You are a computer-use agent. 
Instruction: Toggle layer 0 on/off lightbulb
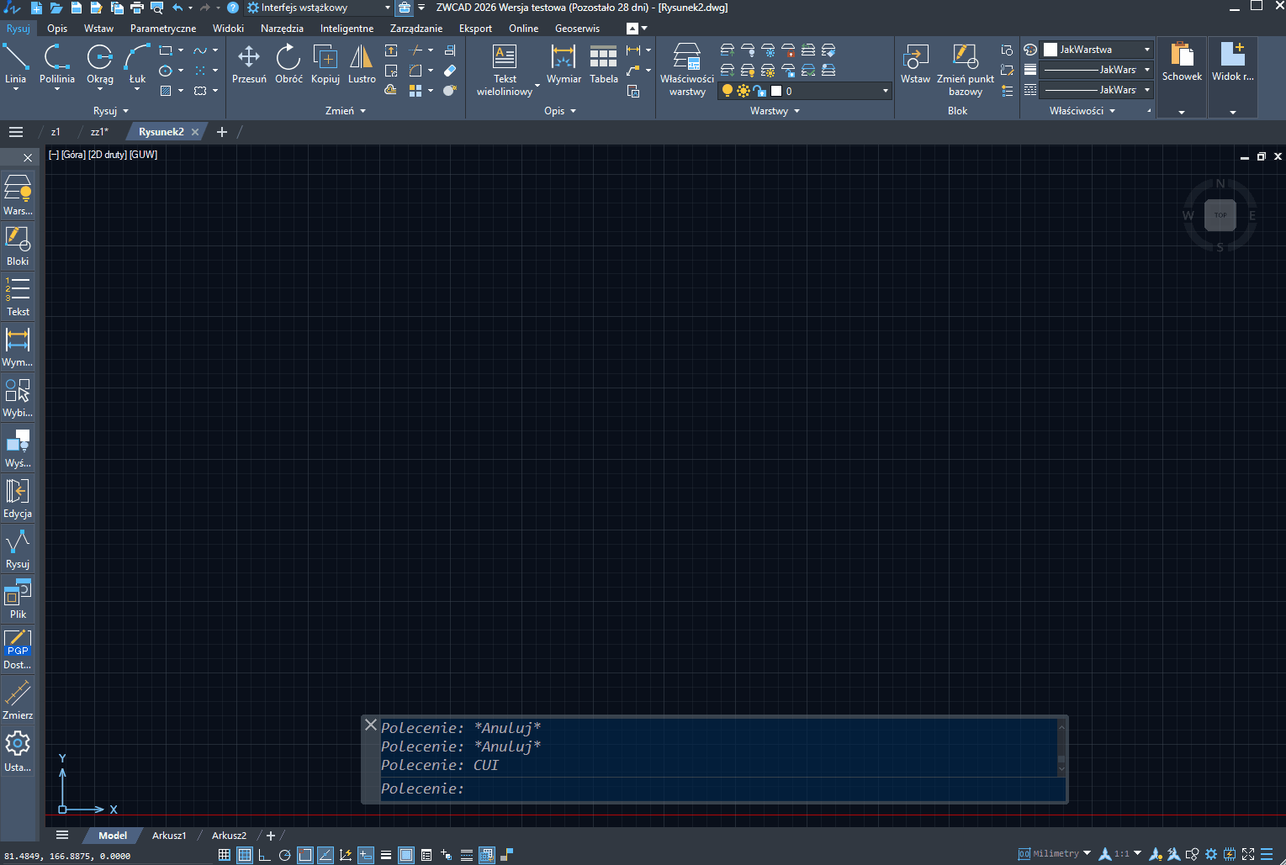click(728, 91)
